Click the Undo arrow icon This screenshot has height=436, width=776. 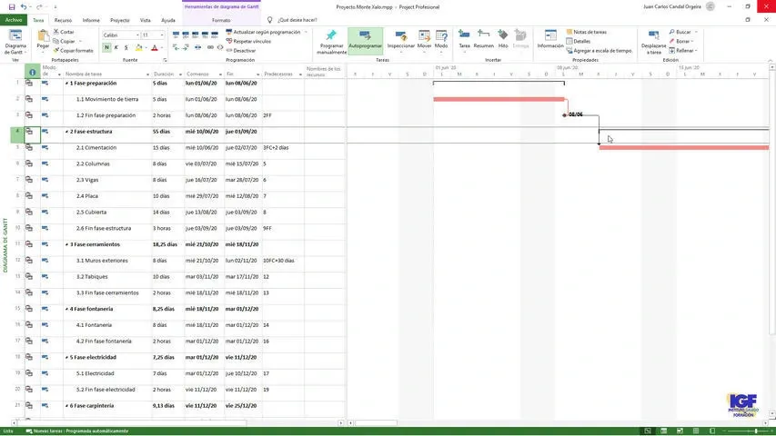[x=24, y=7]
